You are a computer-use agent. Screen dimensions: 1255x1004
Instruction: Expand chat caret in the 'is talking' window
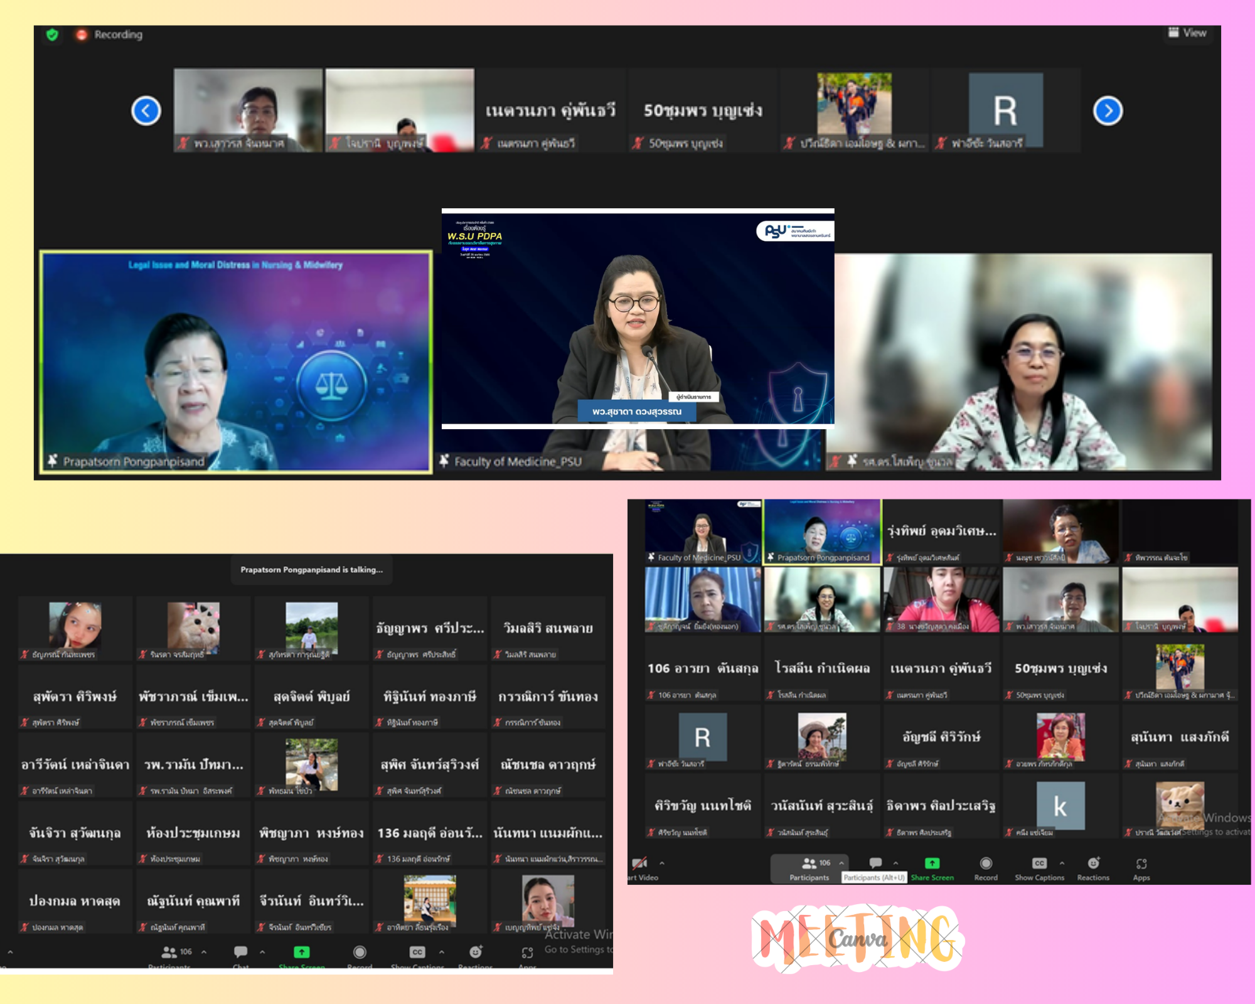pyautogui.click(x=262, y=952)
